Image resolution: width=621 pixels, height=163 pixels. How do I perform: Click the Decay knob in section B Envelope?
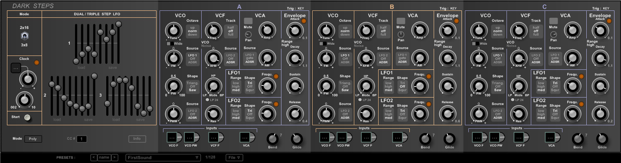448,59
